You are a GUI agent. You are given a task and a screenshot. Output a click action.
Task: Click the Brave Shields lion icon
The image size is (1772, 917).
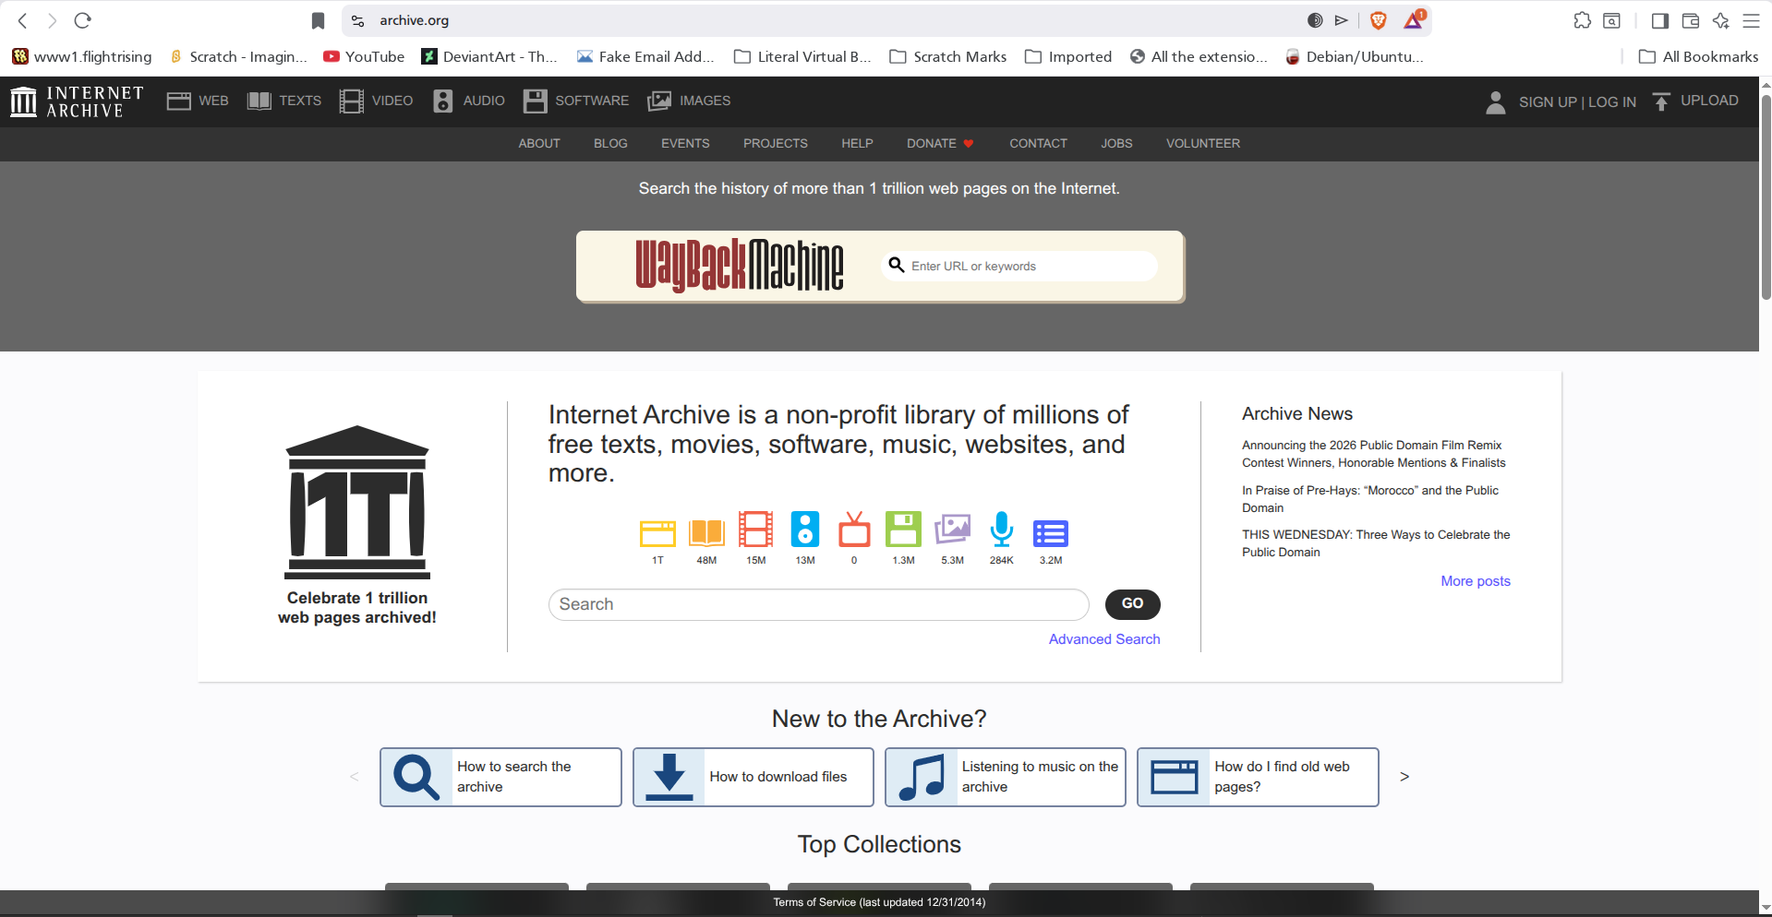(x=1378, y=20)
